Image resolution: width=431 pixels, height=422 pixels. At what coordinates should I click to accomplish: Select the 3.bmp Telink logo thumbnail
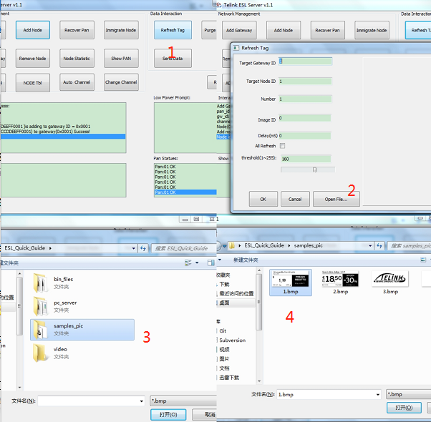pos(390,282)
